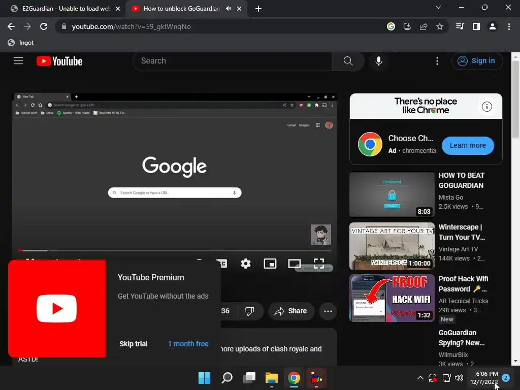The image size is (520, 390).
Task: Open GoGuardian Spying video title
Action: tap(462, 338)
